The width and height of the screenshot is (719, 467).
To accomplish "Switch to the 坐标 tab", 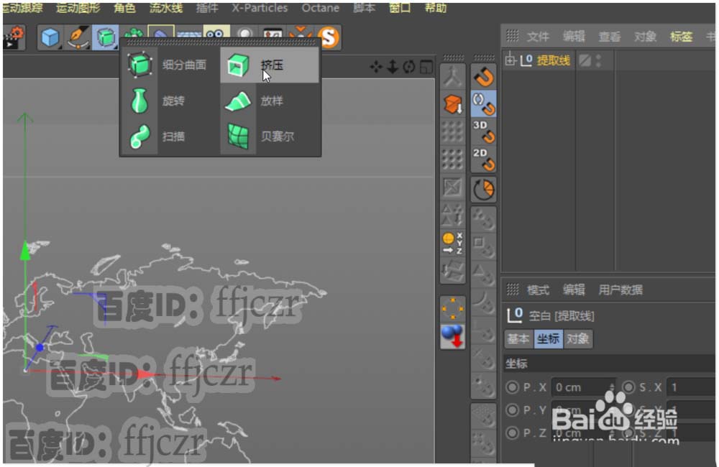I will point(549,338).
